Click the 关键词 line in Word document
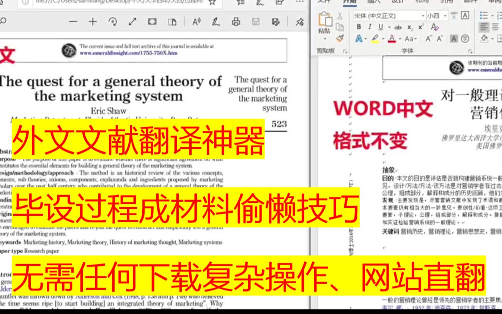 coord(442,232)
